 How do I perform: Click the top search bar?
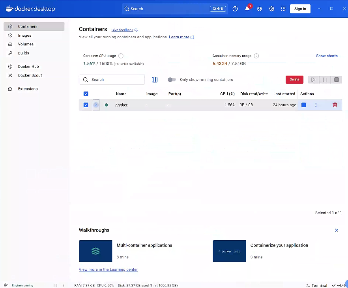pos(175,9)
